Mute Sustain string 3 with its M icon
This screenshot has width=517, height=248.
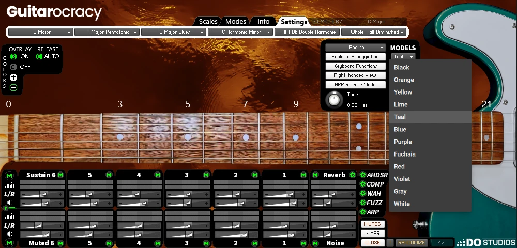click(x=206, y=175)
